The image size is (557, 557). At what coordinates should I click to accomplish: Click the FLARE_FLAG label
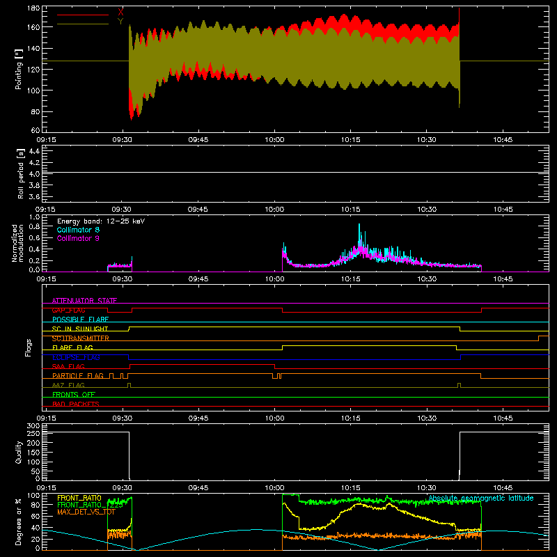point(72,347)
